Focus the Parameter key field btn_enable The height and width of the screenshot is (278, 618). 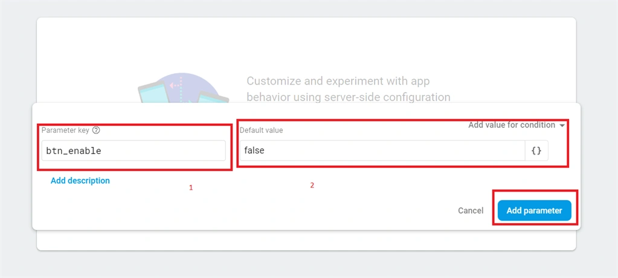(x=134, y=150)
